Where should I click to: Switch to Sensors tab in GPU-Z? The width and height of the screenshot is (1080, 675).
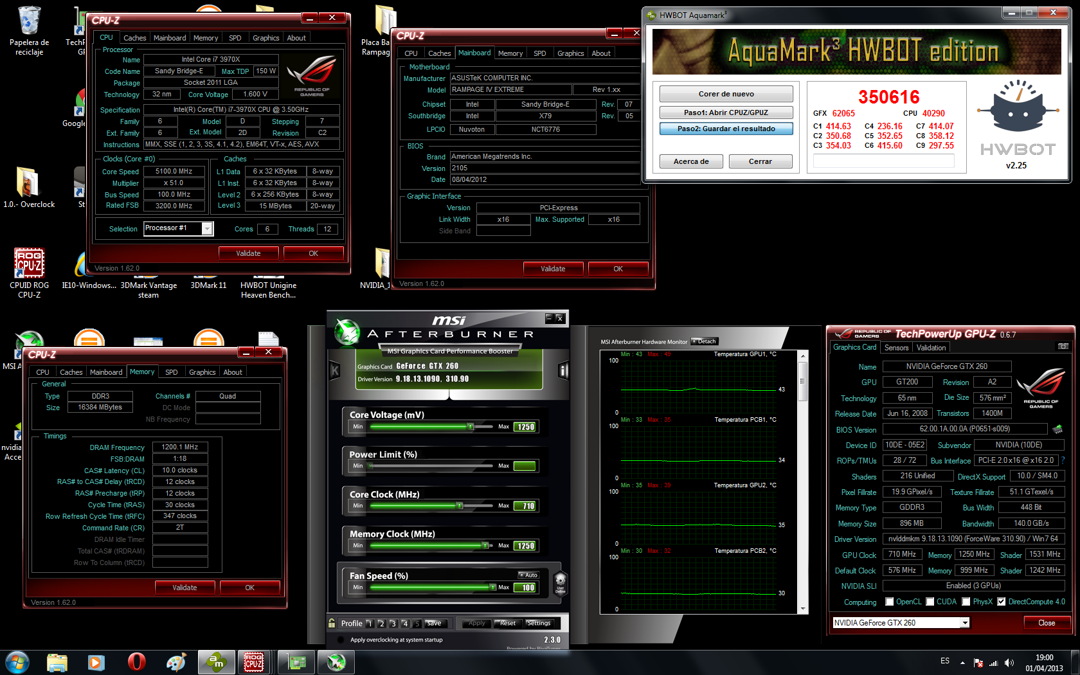897,348
